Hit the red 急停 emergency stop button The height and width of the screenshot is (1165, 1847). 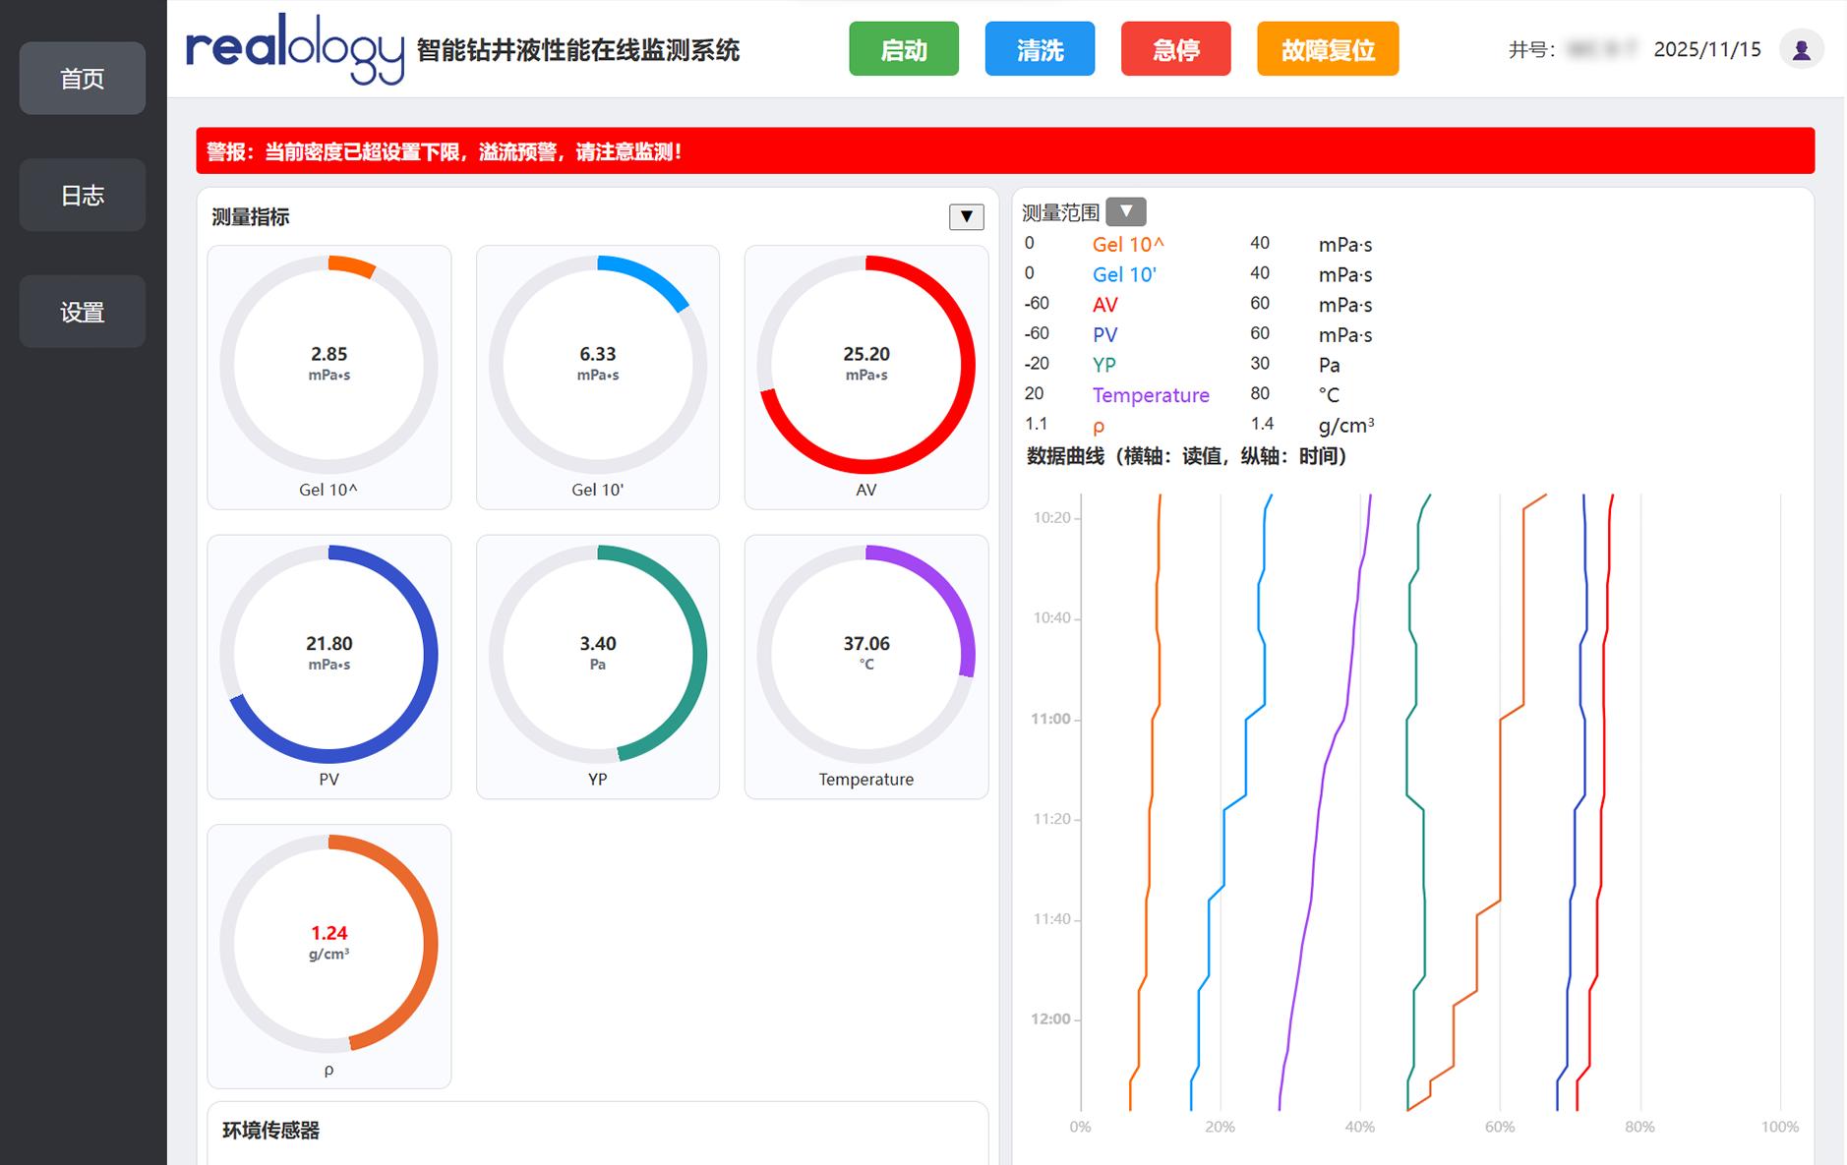pyautogui.click(x=1175, y=49)
